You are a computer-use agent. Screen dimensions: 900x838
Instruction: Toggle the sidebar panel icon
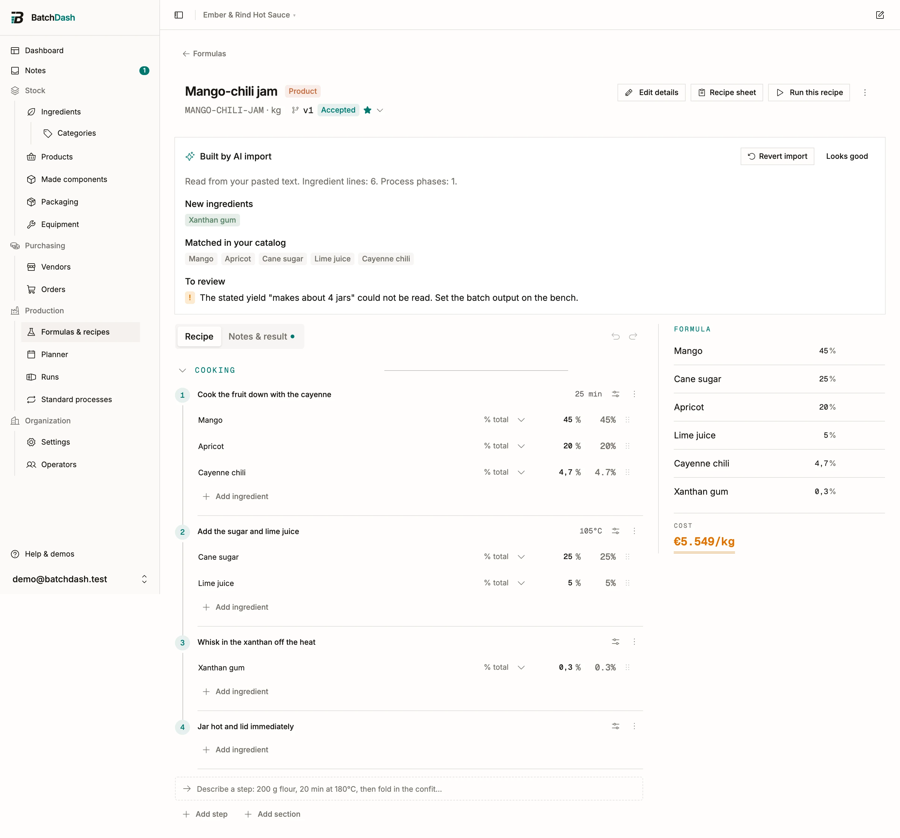point(179,15)
